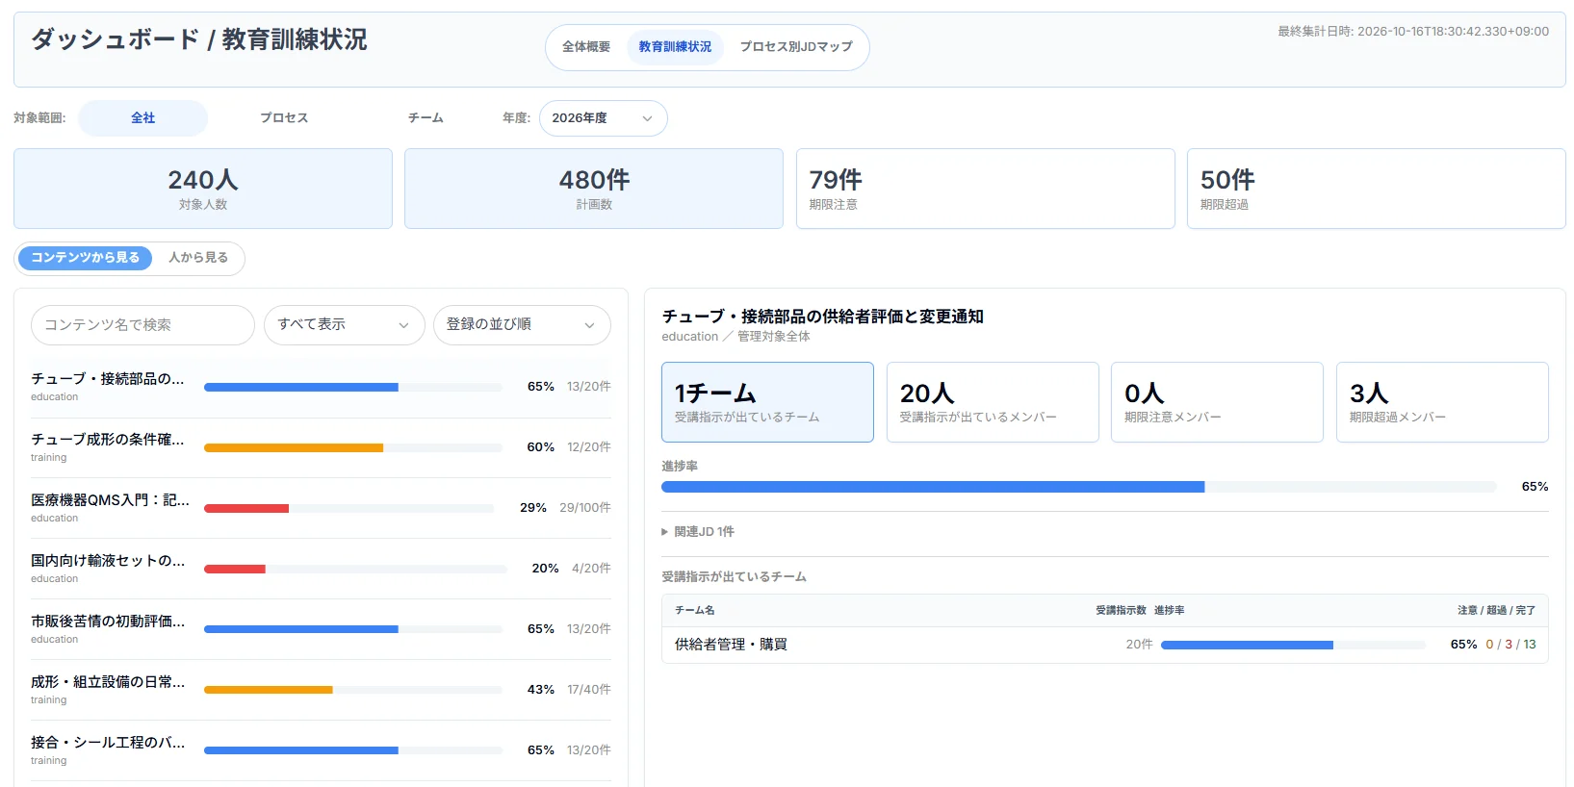Open the 登録の並び順 sort dropdown

522,325
